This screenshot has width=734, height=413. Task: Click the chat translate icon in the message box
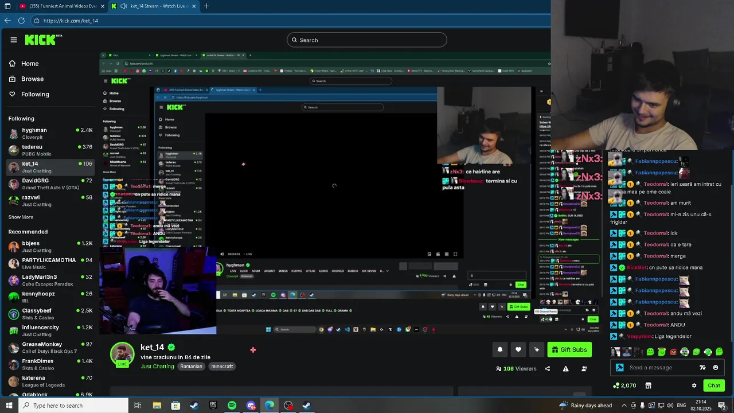pyautogui.click(x=702, y=368)
